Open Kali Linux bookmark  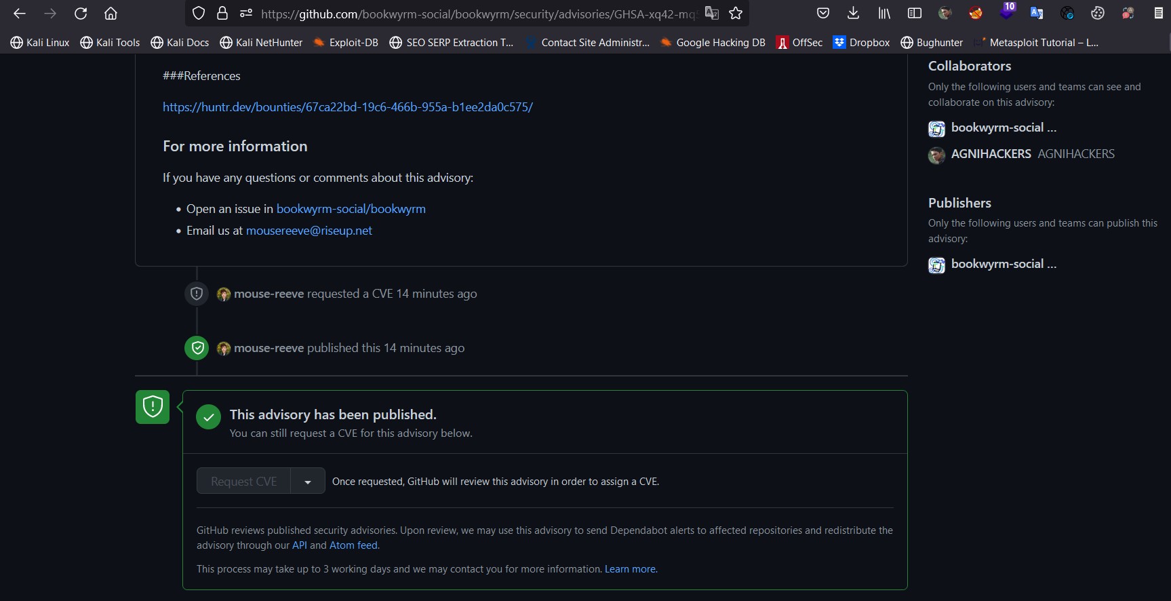click(40, 43)
